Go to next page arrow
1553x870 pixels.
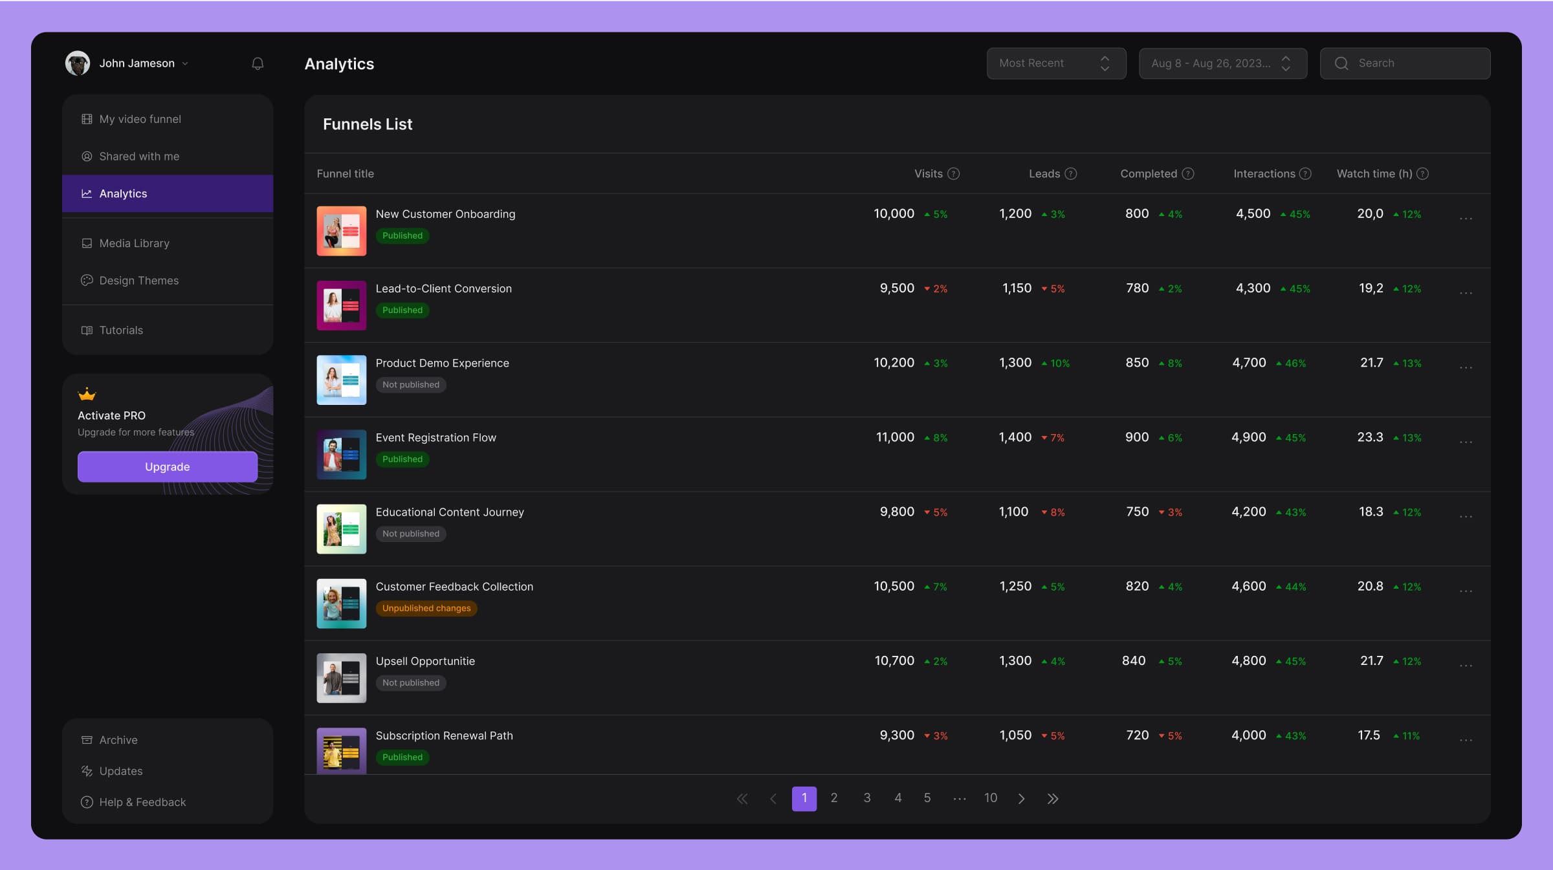1021,798
